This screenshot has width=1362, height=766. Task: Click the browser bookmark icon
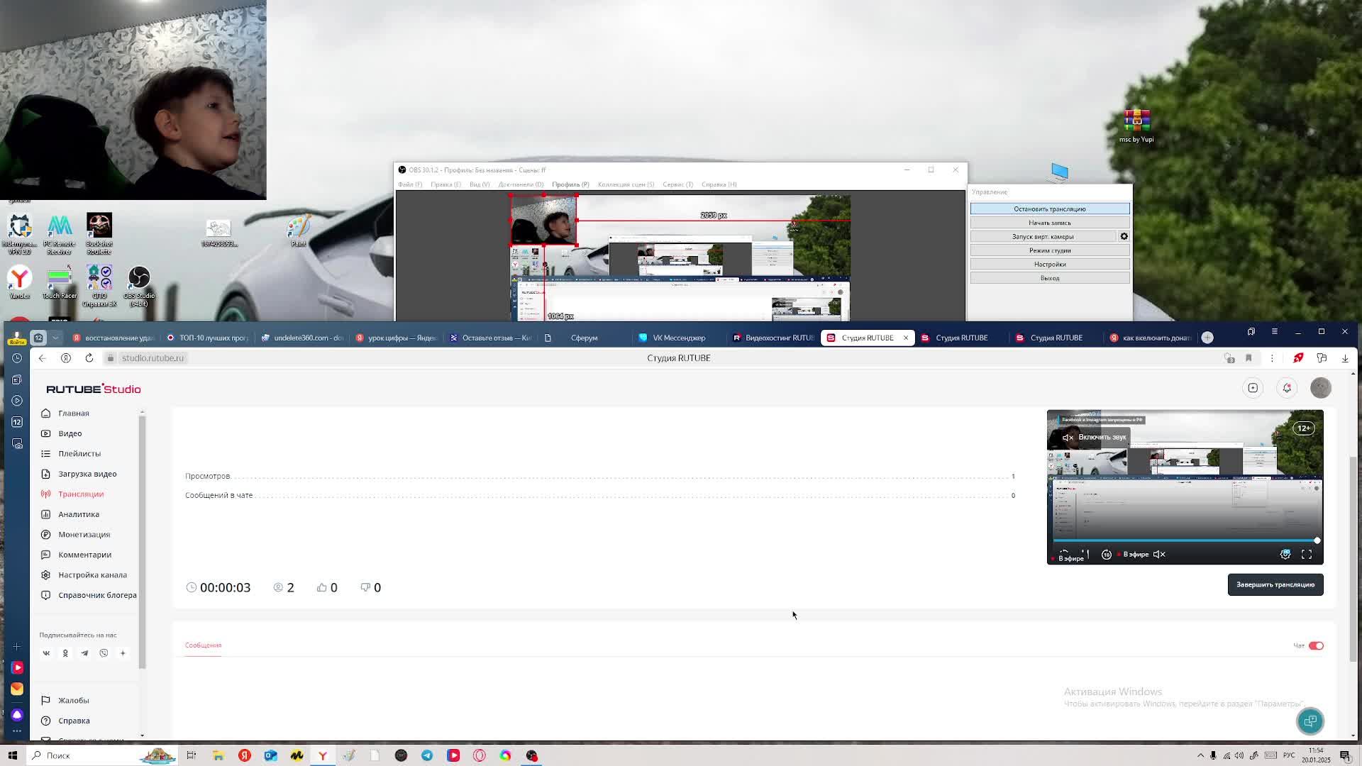pyautogui.click(x=1248, y=358)
